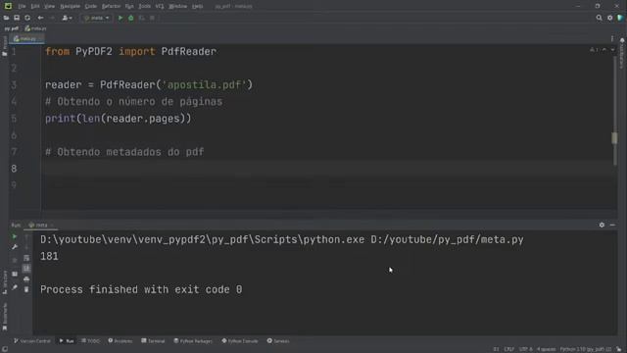Click the Reload from disk icon

click(x=27, y=18)
